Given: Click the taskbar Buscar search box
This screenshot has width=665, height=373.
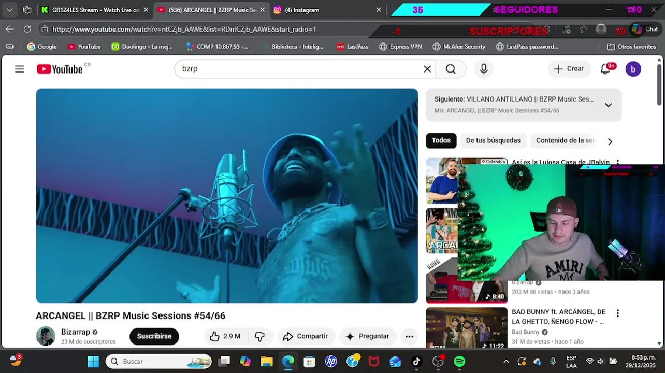Looking at the screenshot, I should [159, 361].
